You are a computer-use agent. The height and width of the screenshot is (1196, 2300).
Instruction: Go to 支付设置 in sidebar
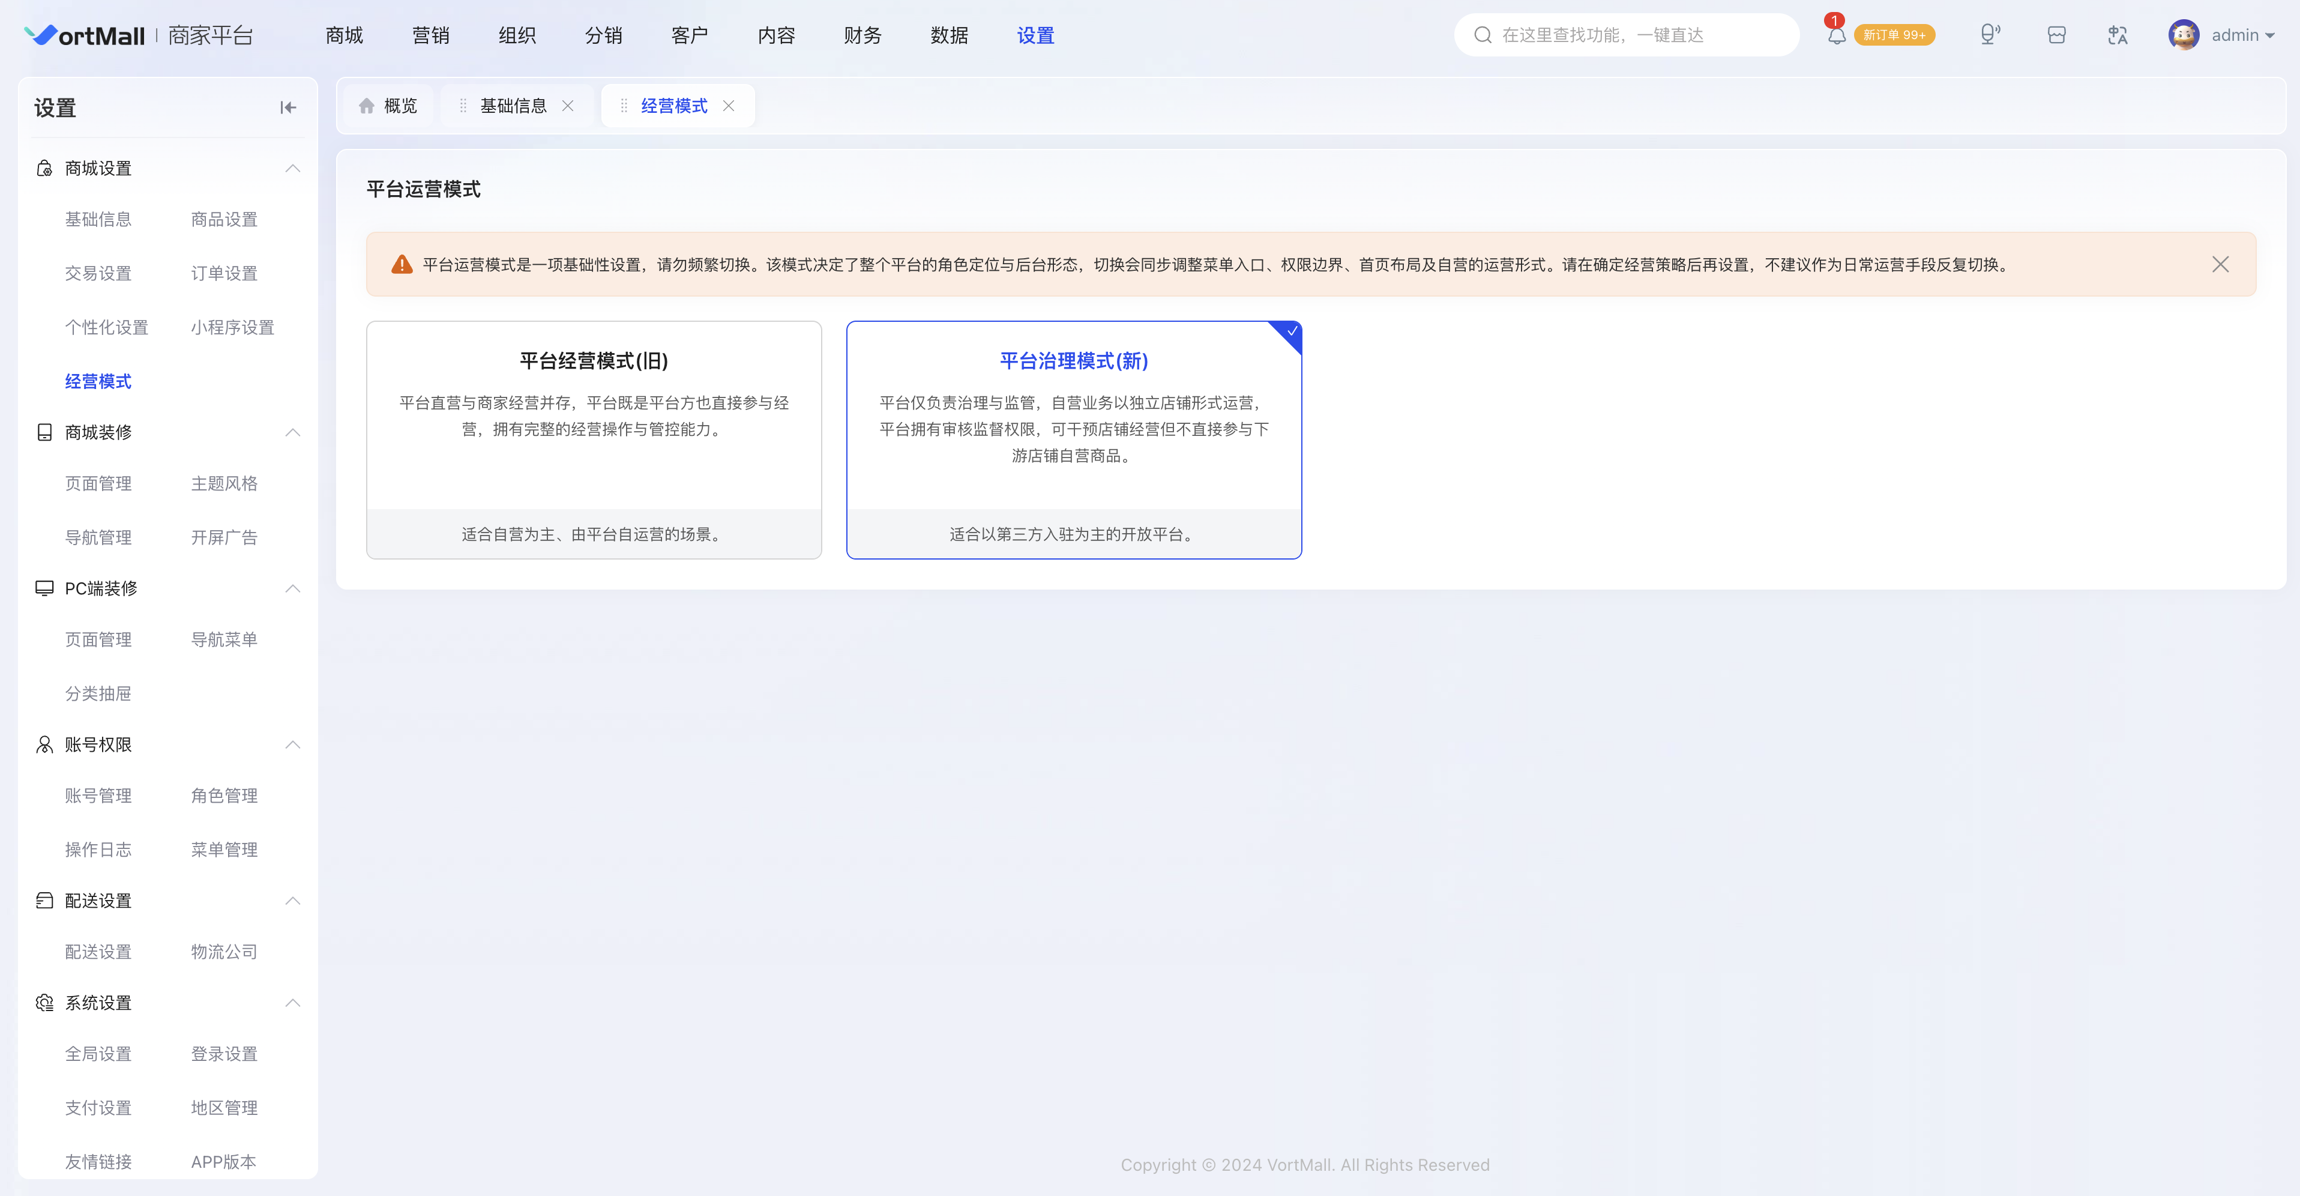(98, 1108)
